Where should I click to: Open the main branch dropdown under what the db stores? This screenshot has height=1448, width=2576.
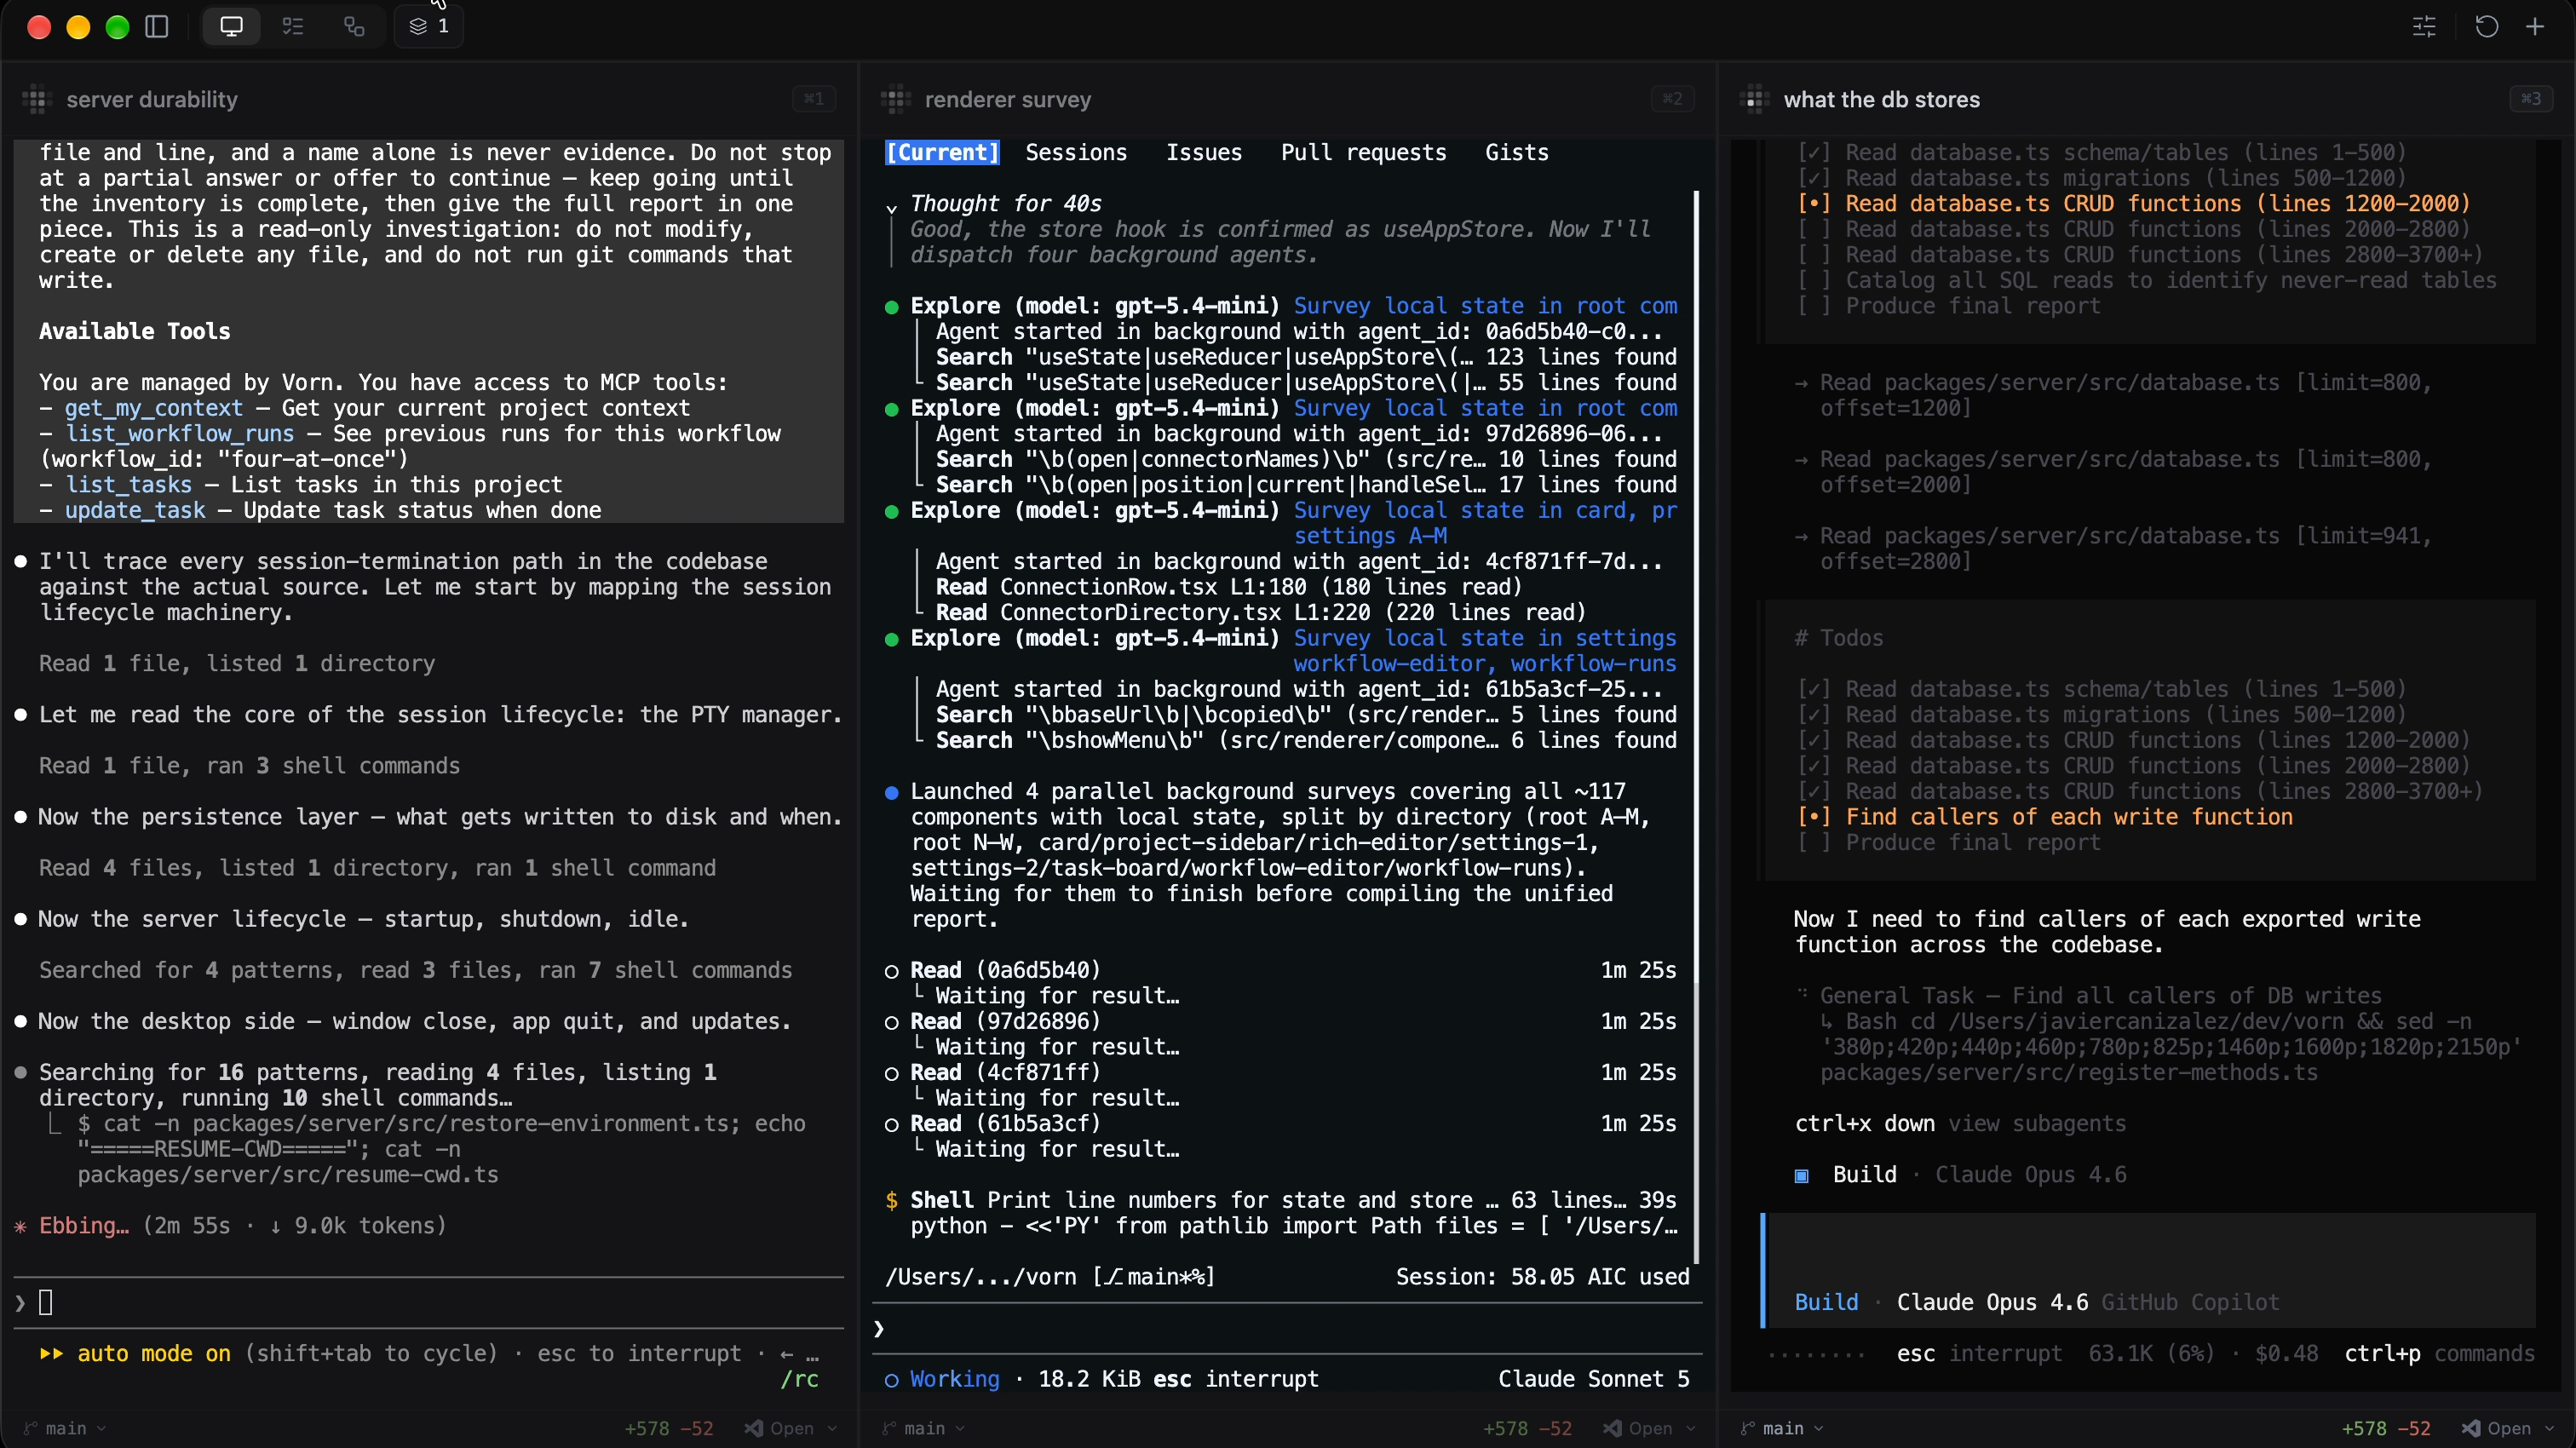(1781, 1428)
